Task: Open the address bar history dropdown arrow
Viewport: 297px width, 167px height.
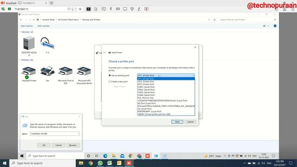Action: pyautogui.click(x=209, y=19)
